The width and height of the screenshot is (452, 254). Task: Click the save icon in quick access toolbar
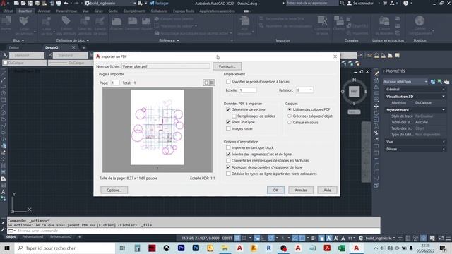30,3
